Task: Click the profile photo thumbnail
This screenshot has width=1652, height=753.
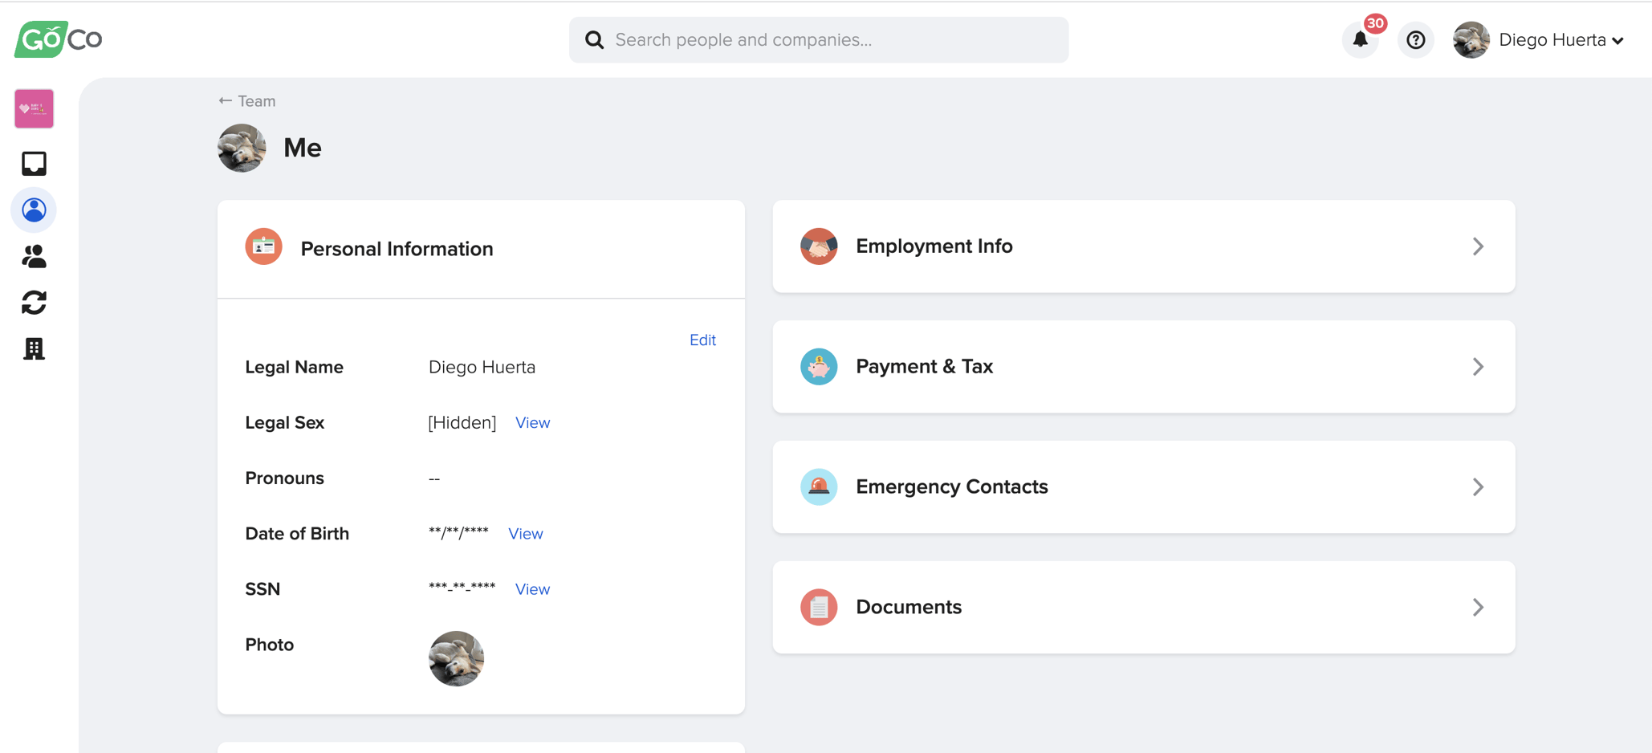Action: point(456,658)
